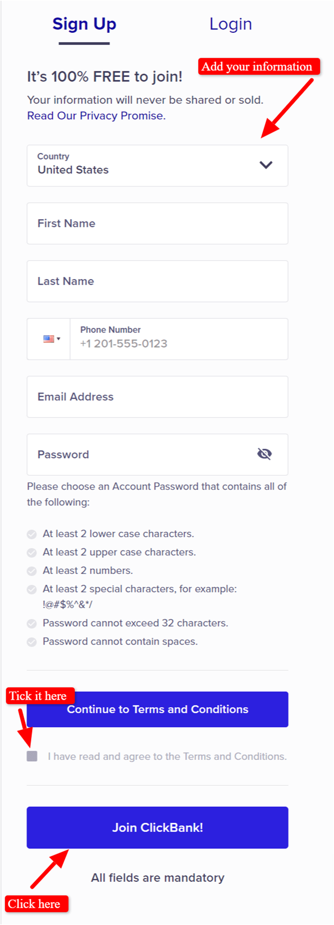Click the upper case characters check icon
Image resolution: width=334 pixels, height=925 pixels.
coord(32,552)
